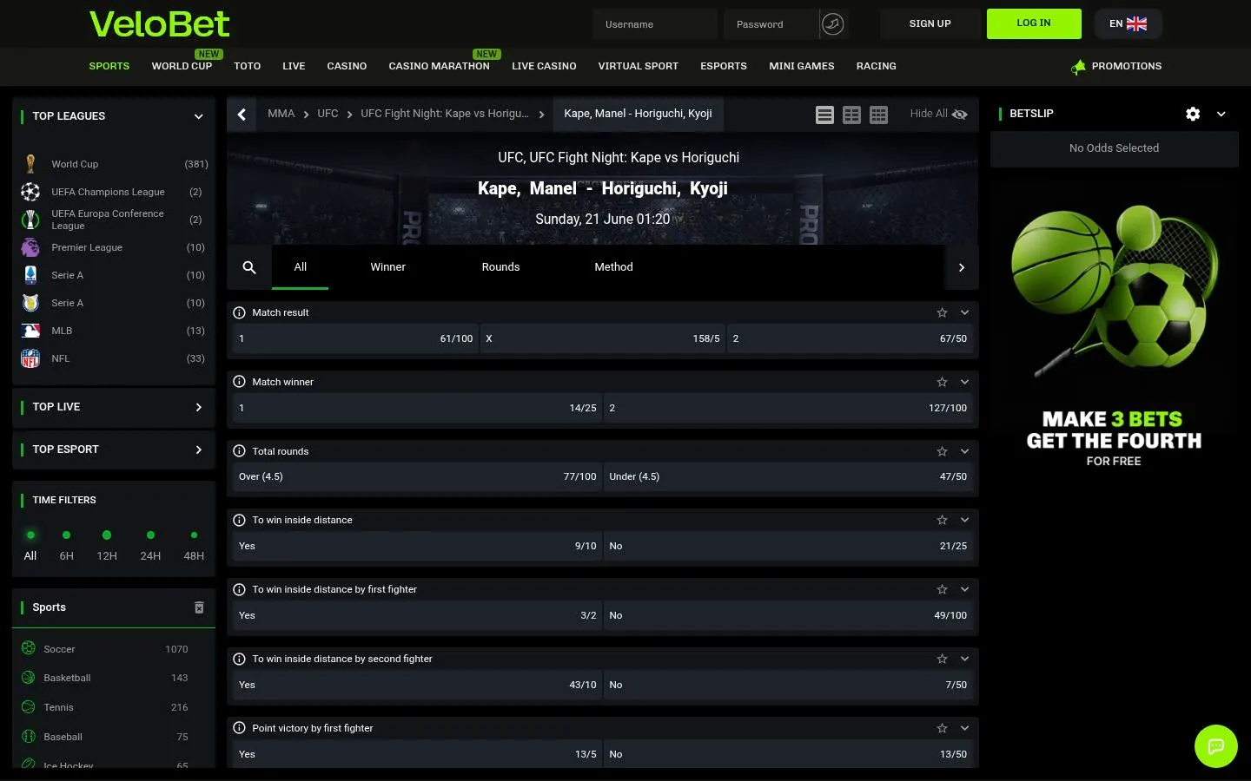Clear sports filter with the trash icon
This screenshot has width=1251, height=781.
(199, 607)
